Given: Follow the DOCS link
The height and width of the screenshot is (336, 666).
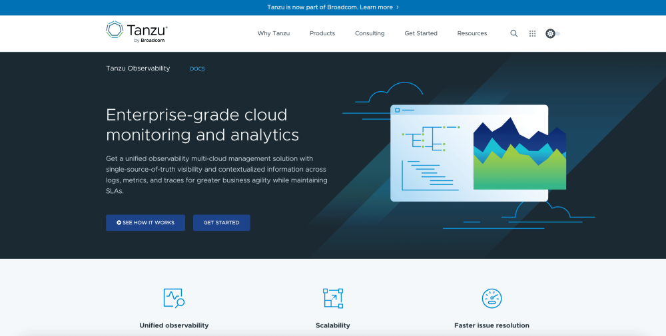Looking at the screenshot, I should [197, 69].
